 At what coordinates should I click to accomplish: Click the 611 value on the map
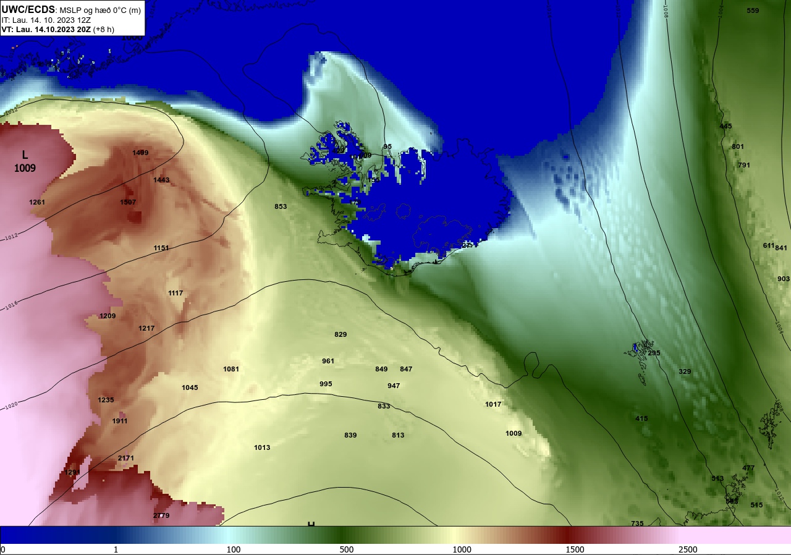point(768,245)
